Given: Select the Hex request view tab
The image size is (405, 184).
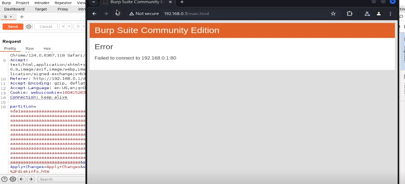Looking at the screenshot, I should coord(47,48).
